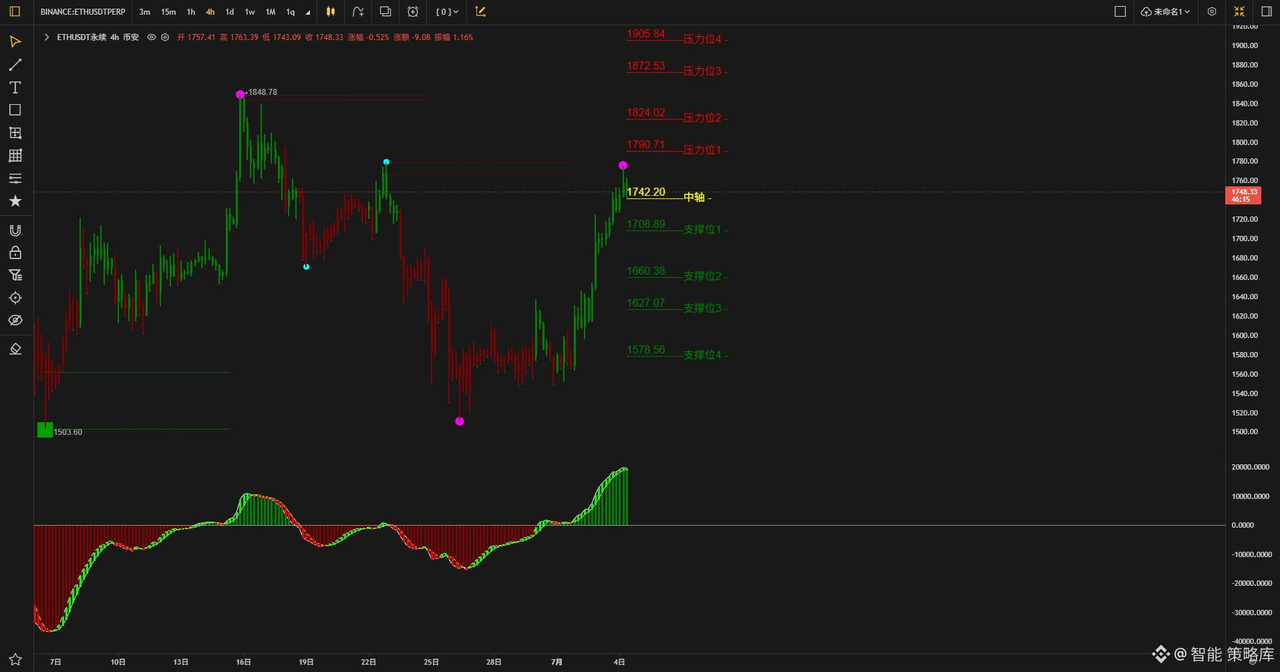This screenshot has width=1280, height=672.
Task: Select the 4h timeframe
Action: coord(210,12)
